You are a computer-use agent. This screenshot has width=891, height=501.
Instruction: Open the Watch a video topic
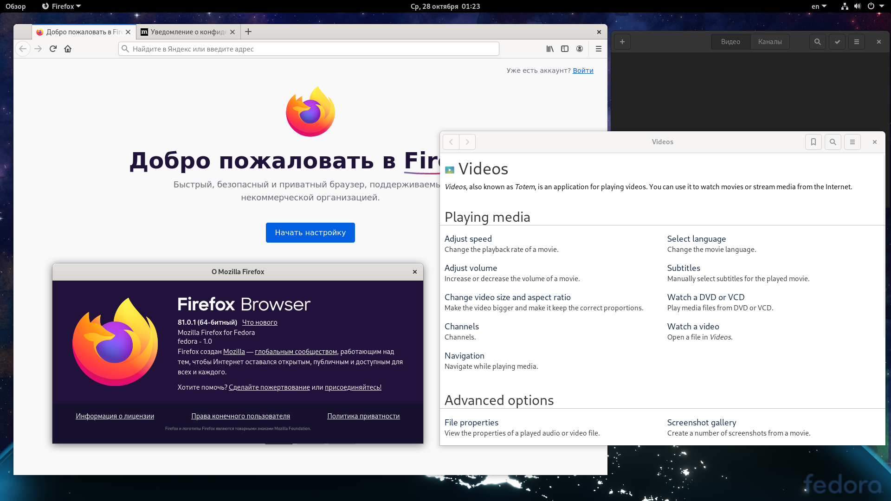pos(693,327)
